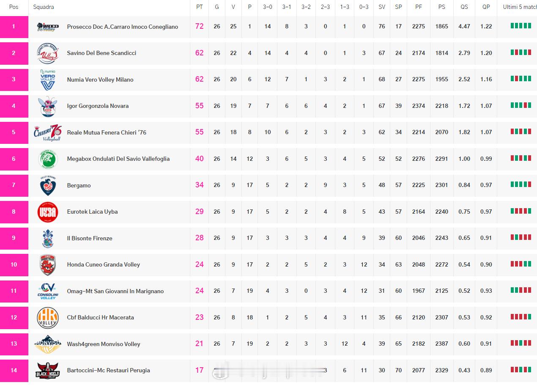Click the Imoco Conegliano team logo
This screenshot has width=537, height=385.
48,27
